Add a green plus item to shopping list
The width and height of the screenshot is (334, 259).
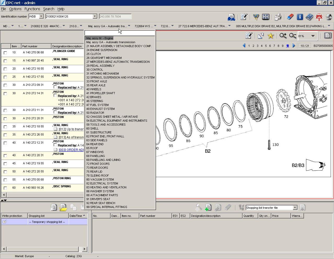208,207
